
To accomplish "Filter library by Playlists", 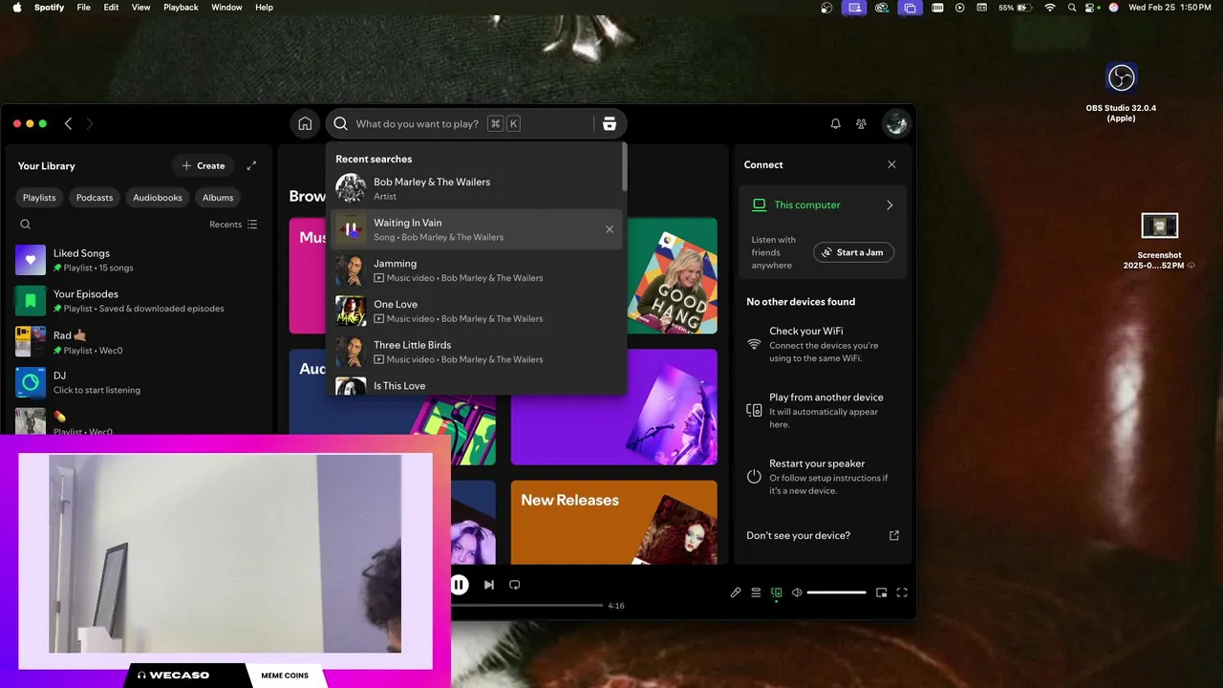I will pos(39,197).
